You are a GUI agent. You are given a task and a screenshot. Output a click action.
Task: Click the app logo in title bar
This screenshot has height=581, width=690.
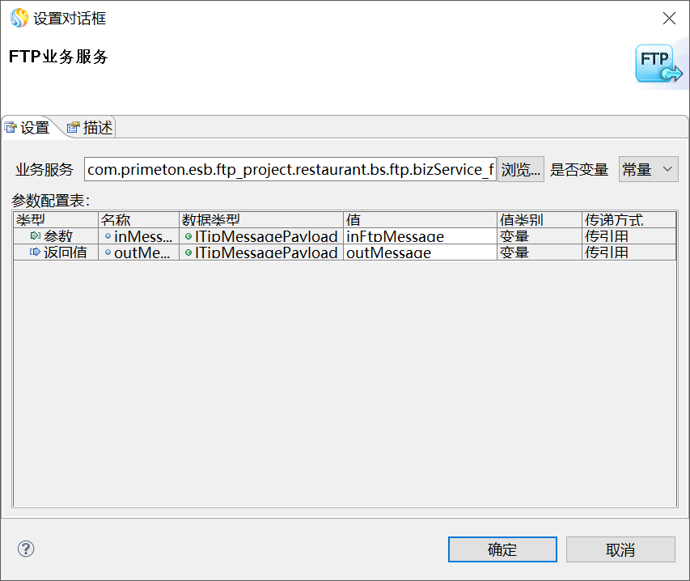[x=19, y=18]
